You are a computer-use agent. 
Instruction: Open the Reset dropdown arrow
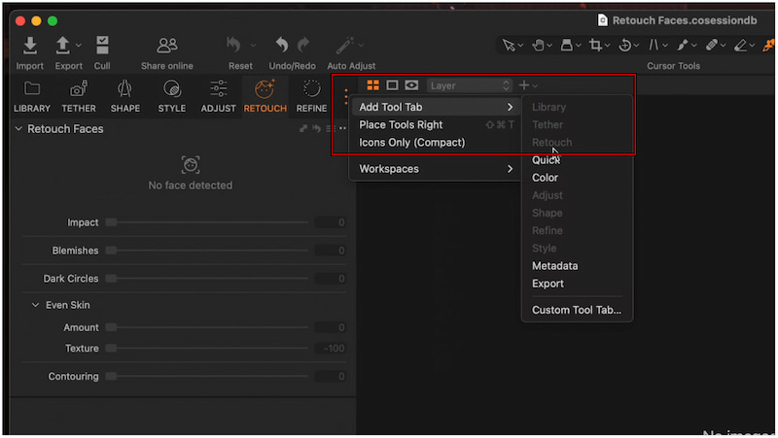[x=253, y=45]
